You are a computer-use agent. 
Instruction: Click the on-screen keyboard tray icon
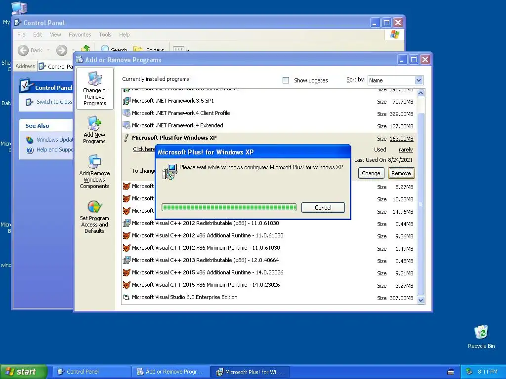451,372
